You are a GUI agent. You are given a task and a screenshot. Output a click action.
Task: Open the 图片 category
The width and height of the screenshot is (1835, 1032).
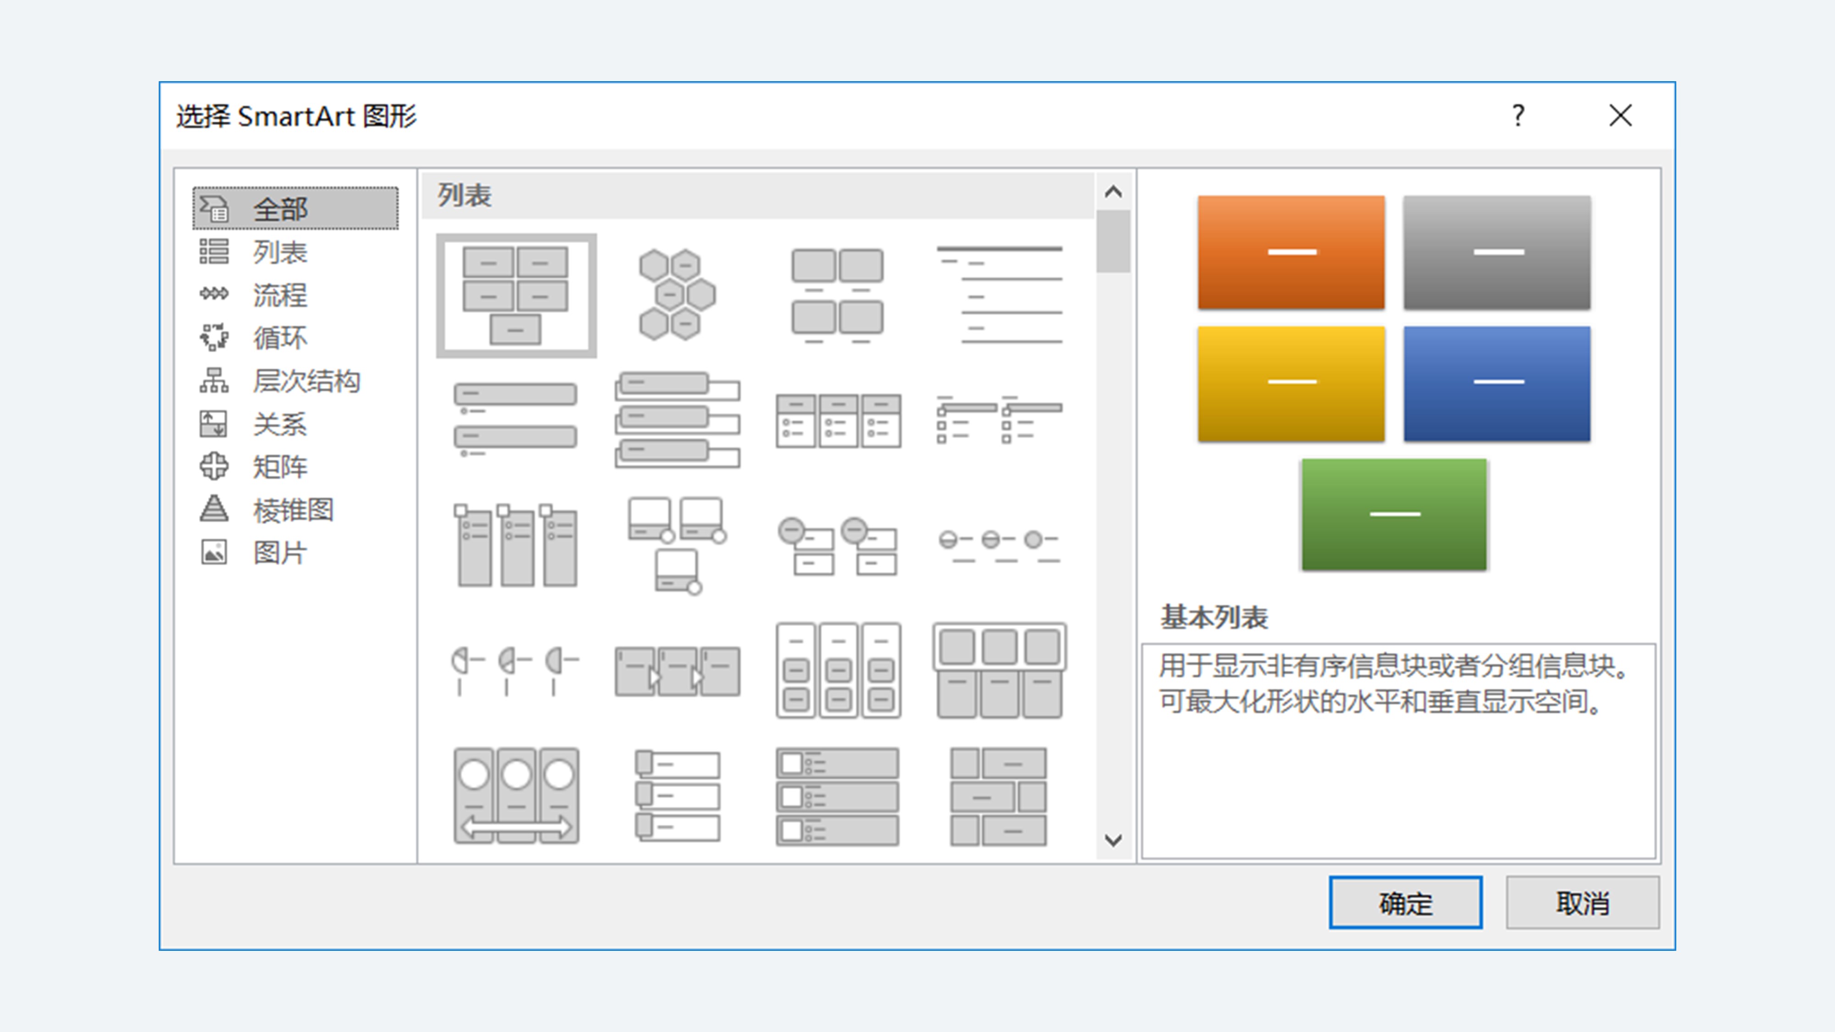click(279, 553)
